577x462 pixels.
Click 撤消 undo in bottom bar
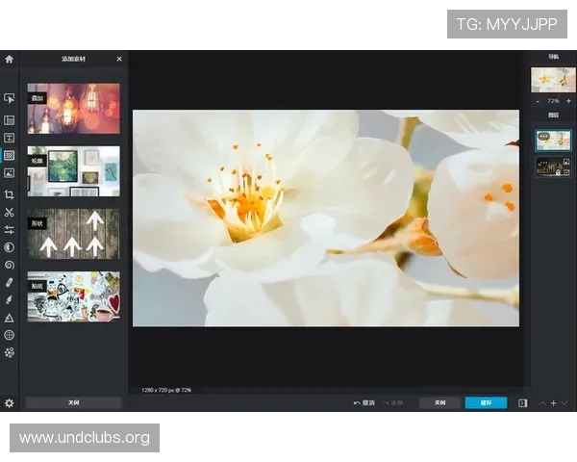[x=364, y=403]
